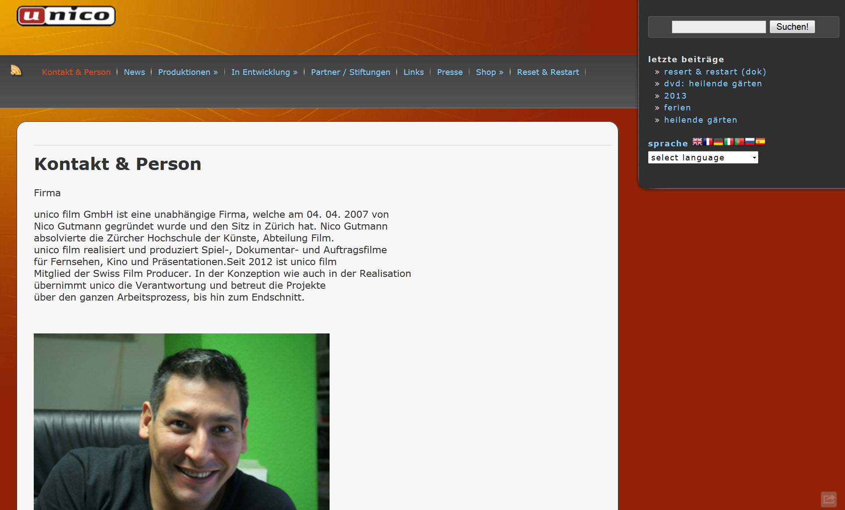
Task: Open the 'dvd: heilende gärten' post link
Action: click(x=713, y=84)
